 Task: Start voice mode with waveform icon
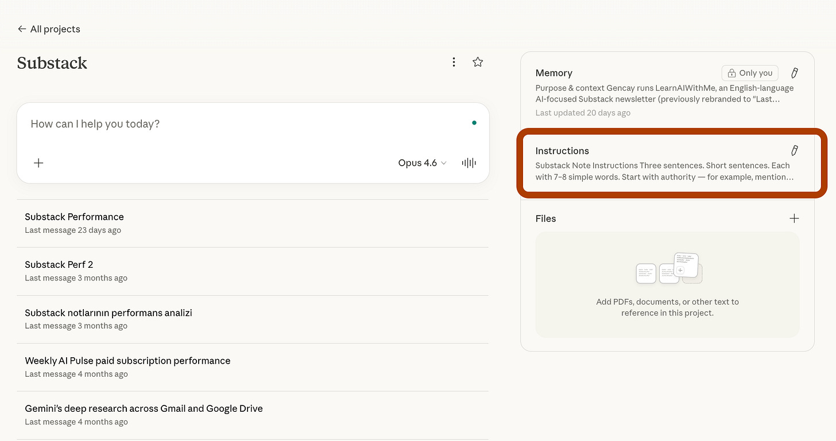pyautogui.click(x=469, y=163)
